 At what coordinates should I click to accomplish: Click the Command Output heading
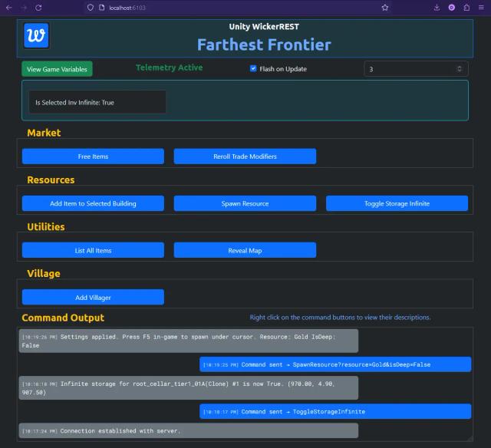click(63, 318)
